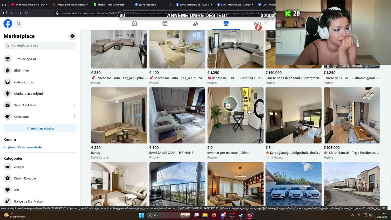This screenshot has width=391, height=220.
Task: Open Marketplace settings gear
Action: point(72,36)
